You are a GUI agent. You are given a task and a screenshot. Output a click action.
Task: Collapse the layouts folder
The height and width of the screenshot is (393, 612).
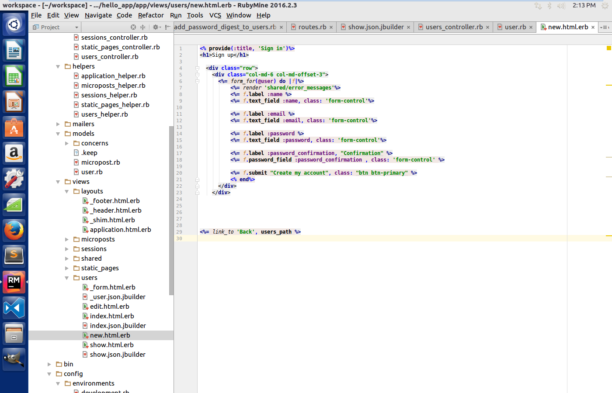pos(66,192)
